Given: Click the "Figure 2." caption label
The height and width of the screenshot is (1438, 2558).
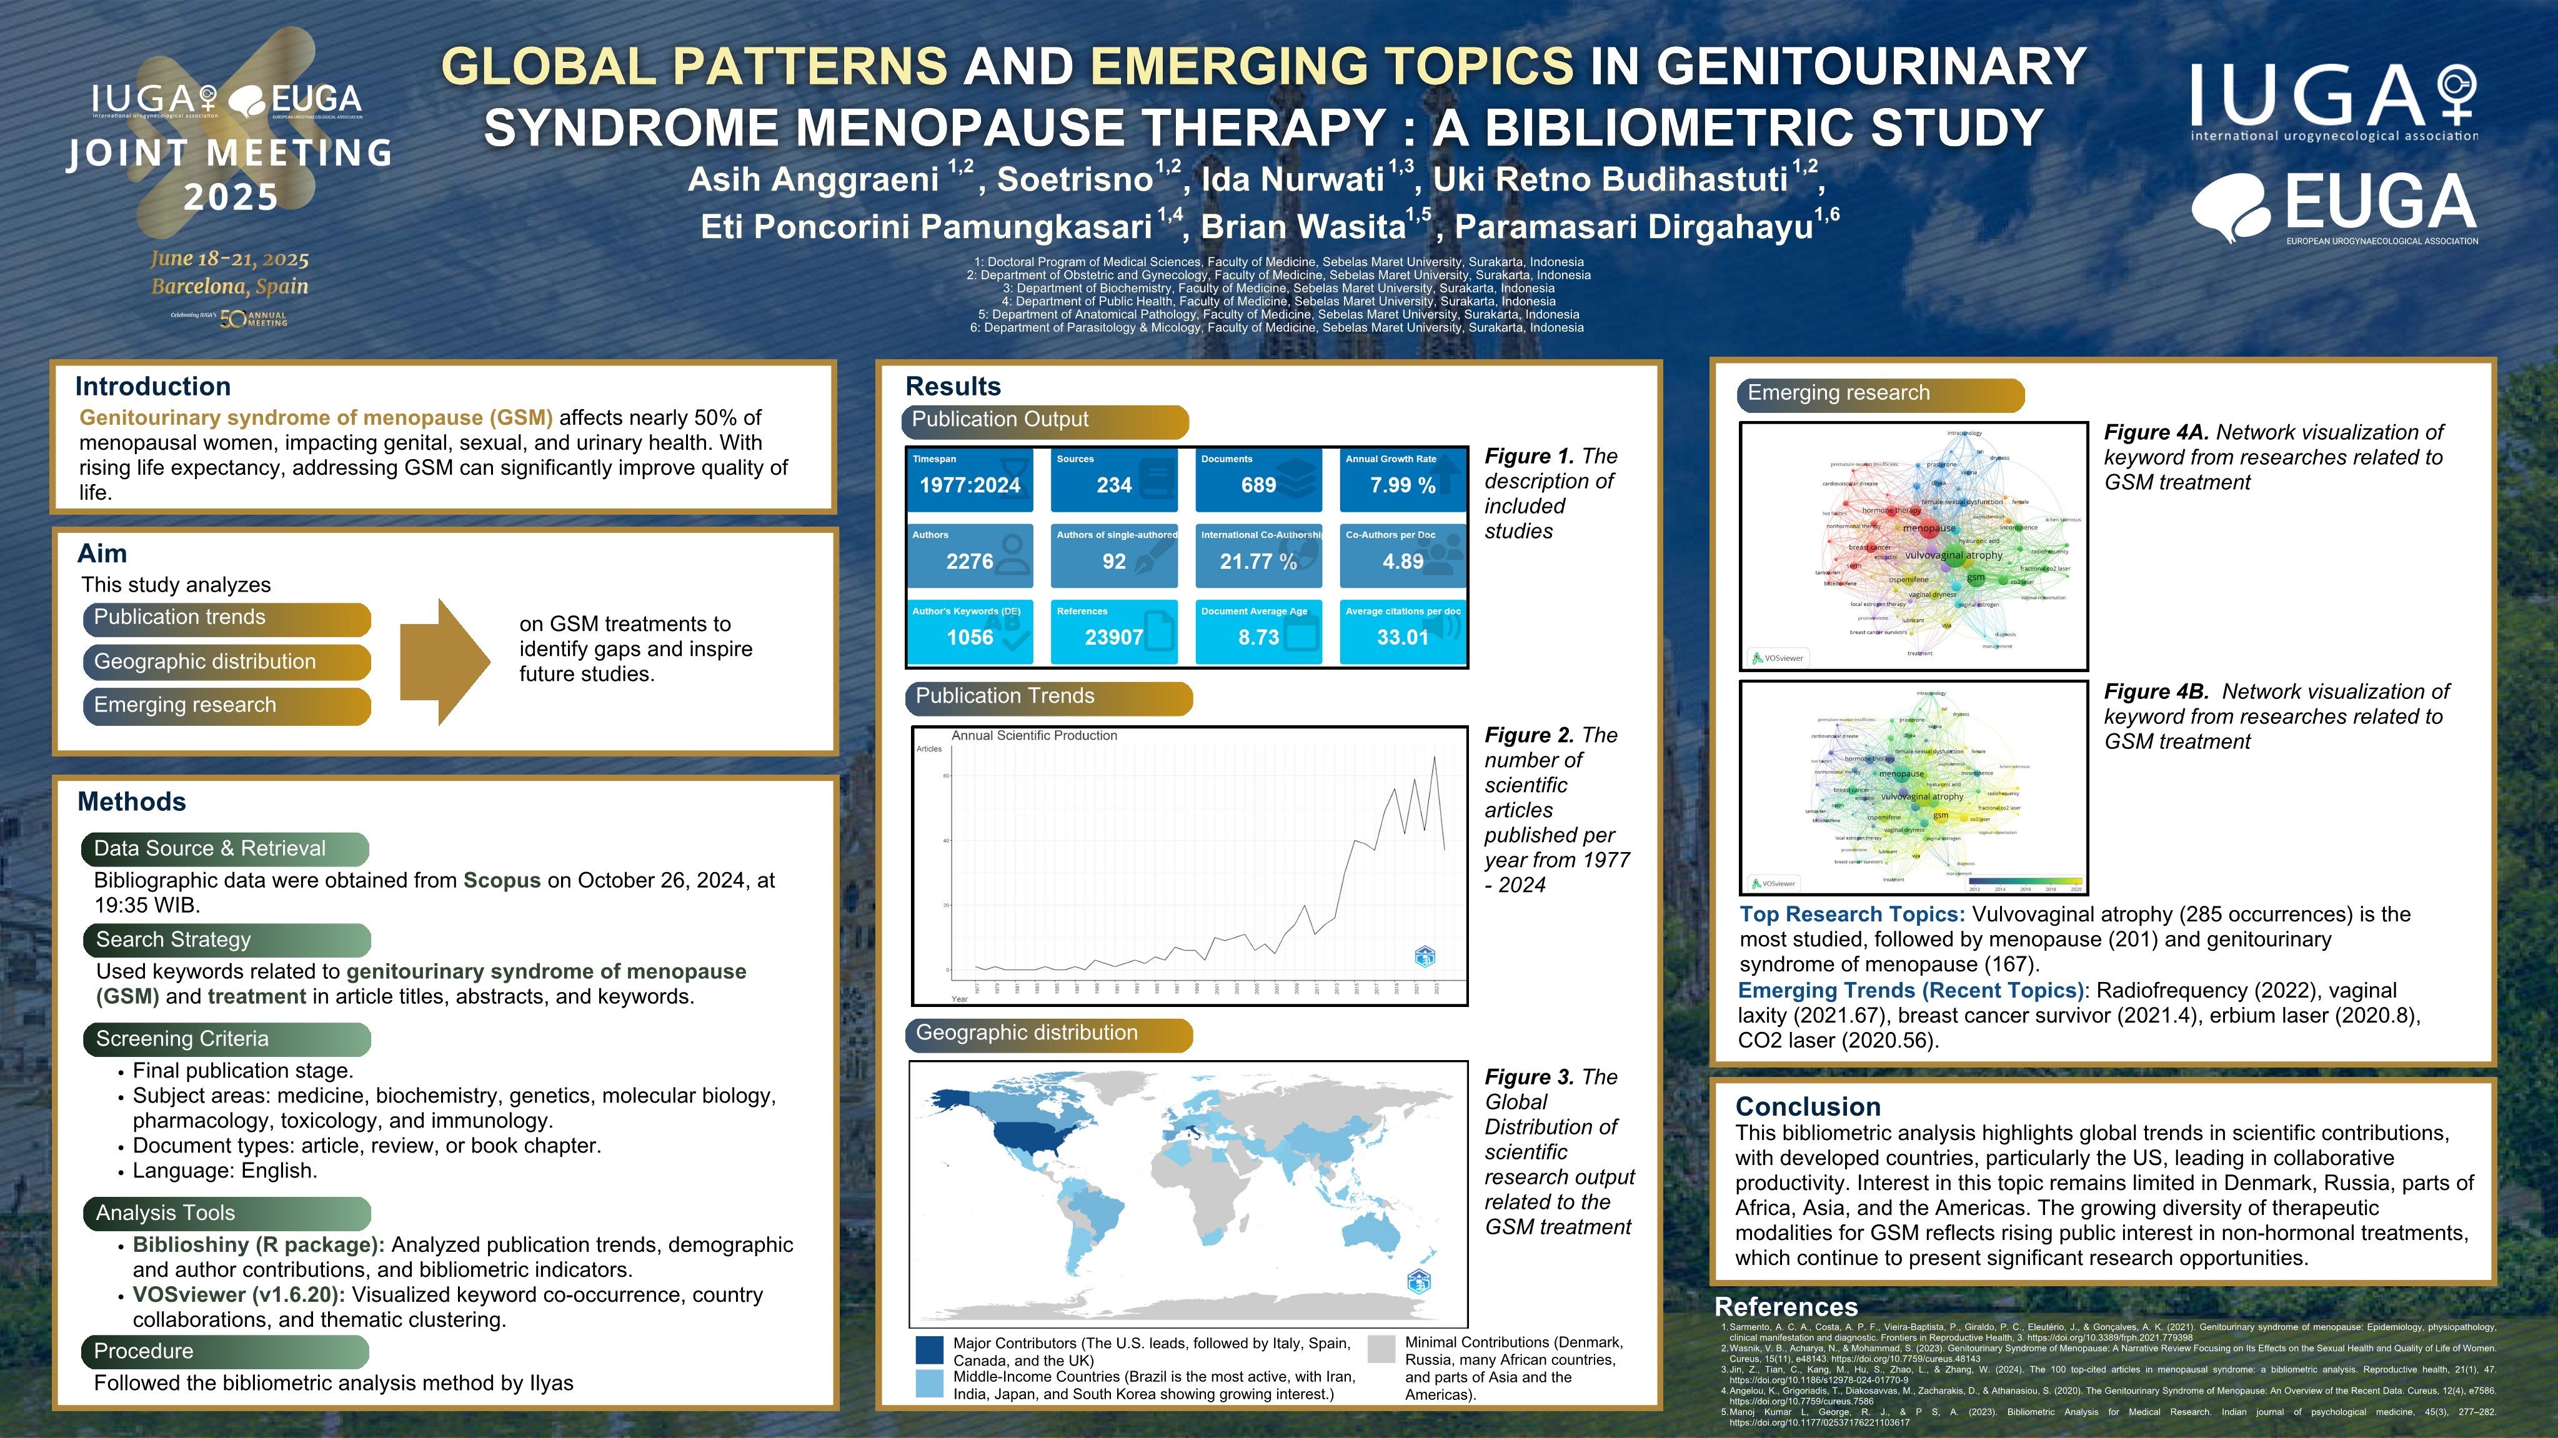Looking at the screenshot, I should point(1530,735).
